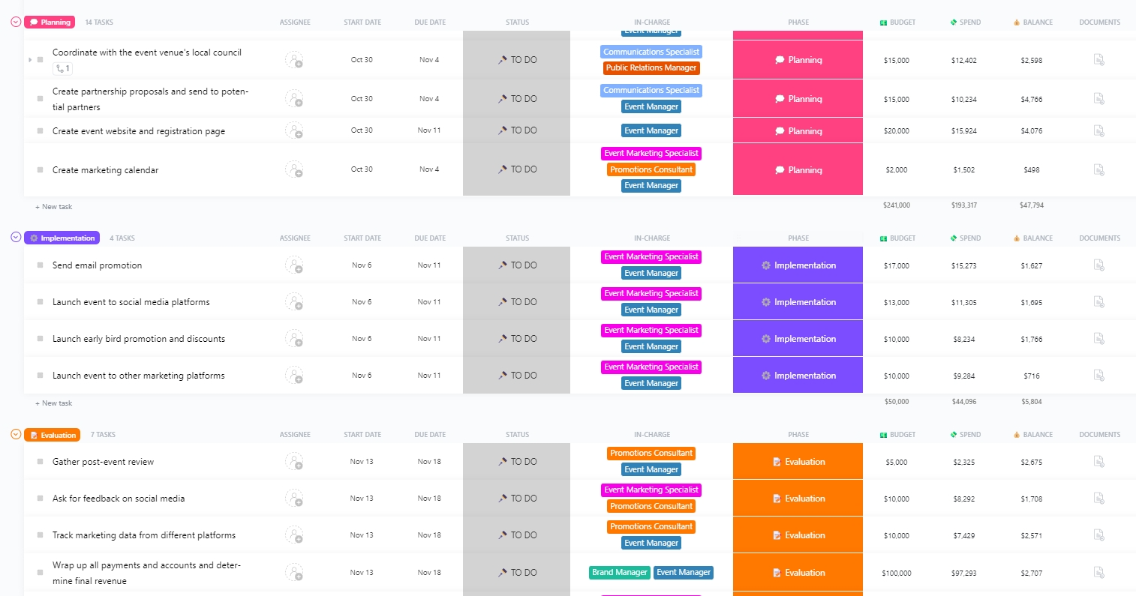The height and width of the screenshot is (596, 1136).
Task: Click Due Date column header in Evaluation group
Action: tap(430, 435)
